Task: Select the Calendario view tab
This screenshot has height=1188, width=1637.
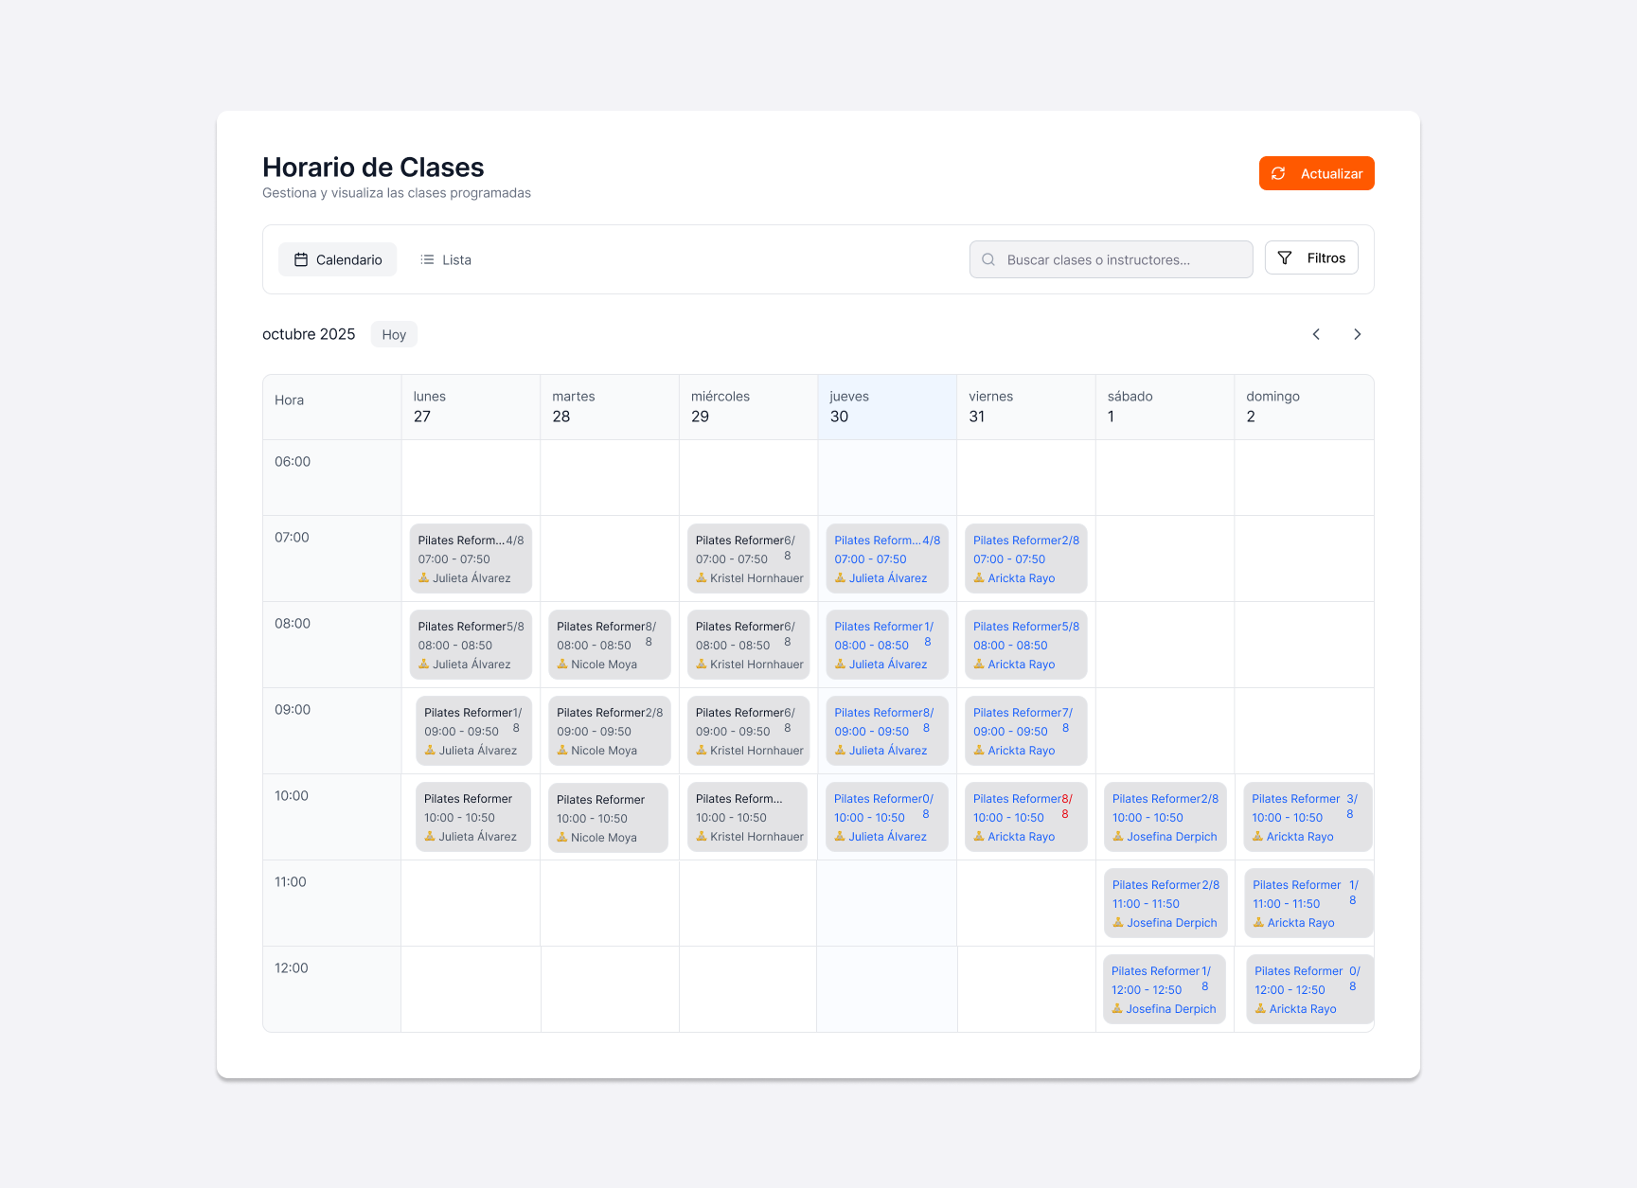Action: 338,259
